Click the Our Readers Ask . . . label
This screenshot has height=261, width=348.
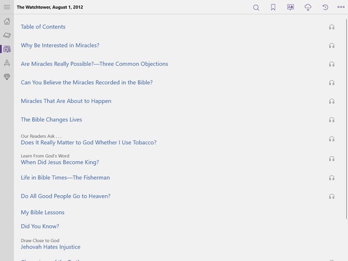[x=41, y=136]
